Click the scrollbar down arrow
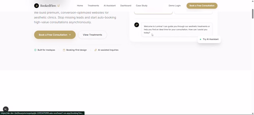254x115 pixels. tap(252, 113)
